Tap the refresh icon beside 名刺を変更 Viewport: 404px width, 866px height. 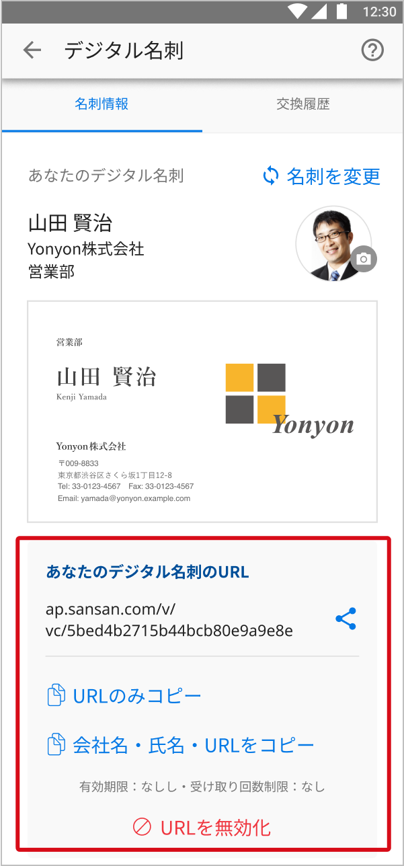point(270,176)
